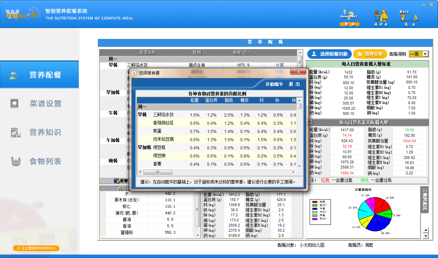Click the yellow legend swatch in the pie legend
The image size is (438, 258).
(x=315, y=212)
